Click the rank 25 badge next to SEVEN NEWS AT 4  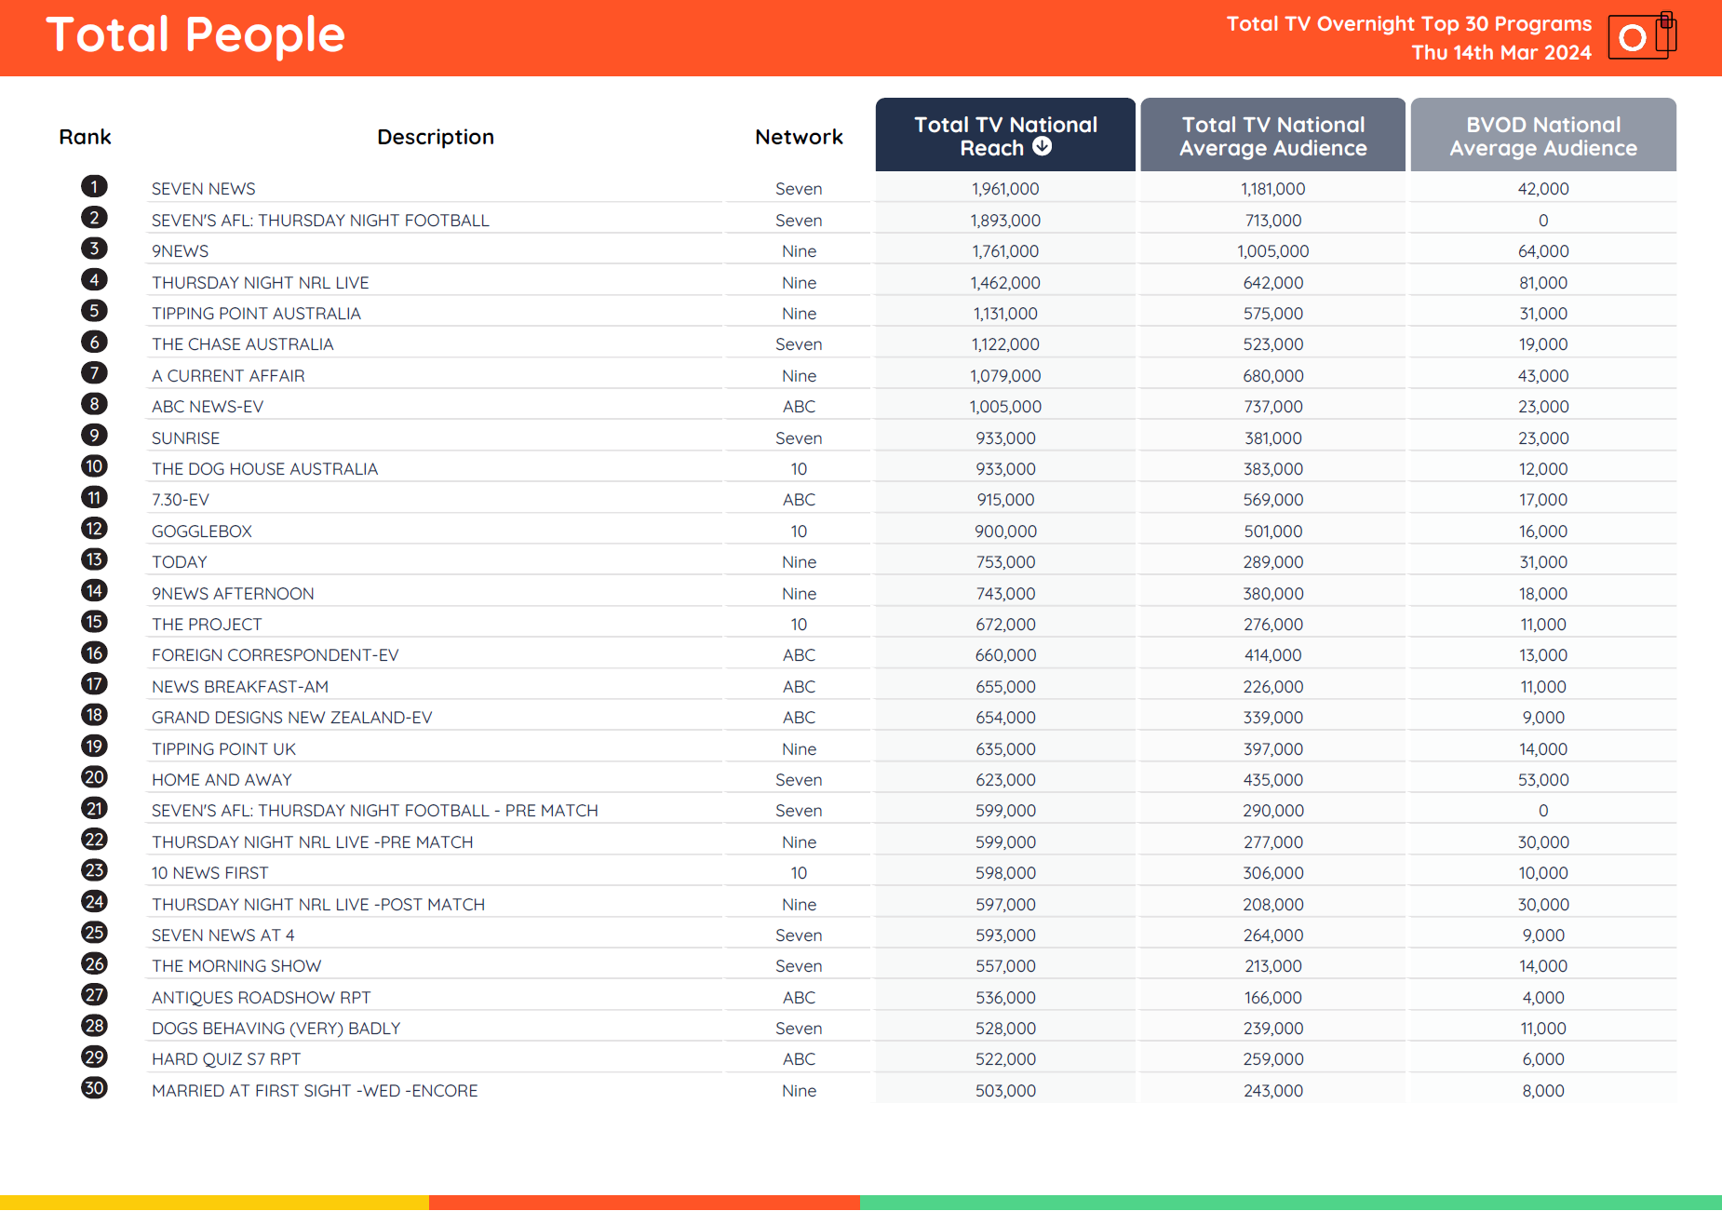pos(93,932)
